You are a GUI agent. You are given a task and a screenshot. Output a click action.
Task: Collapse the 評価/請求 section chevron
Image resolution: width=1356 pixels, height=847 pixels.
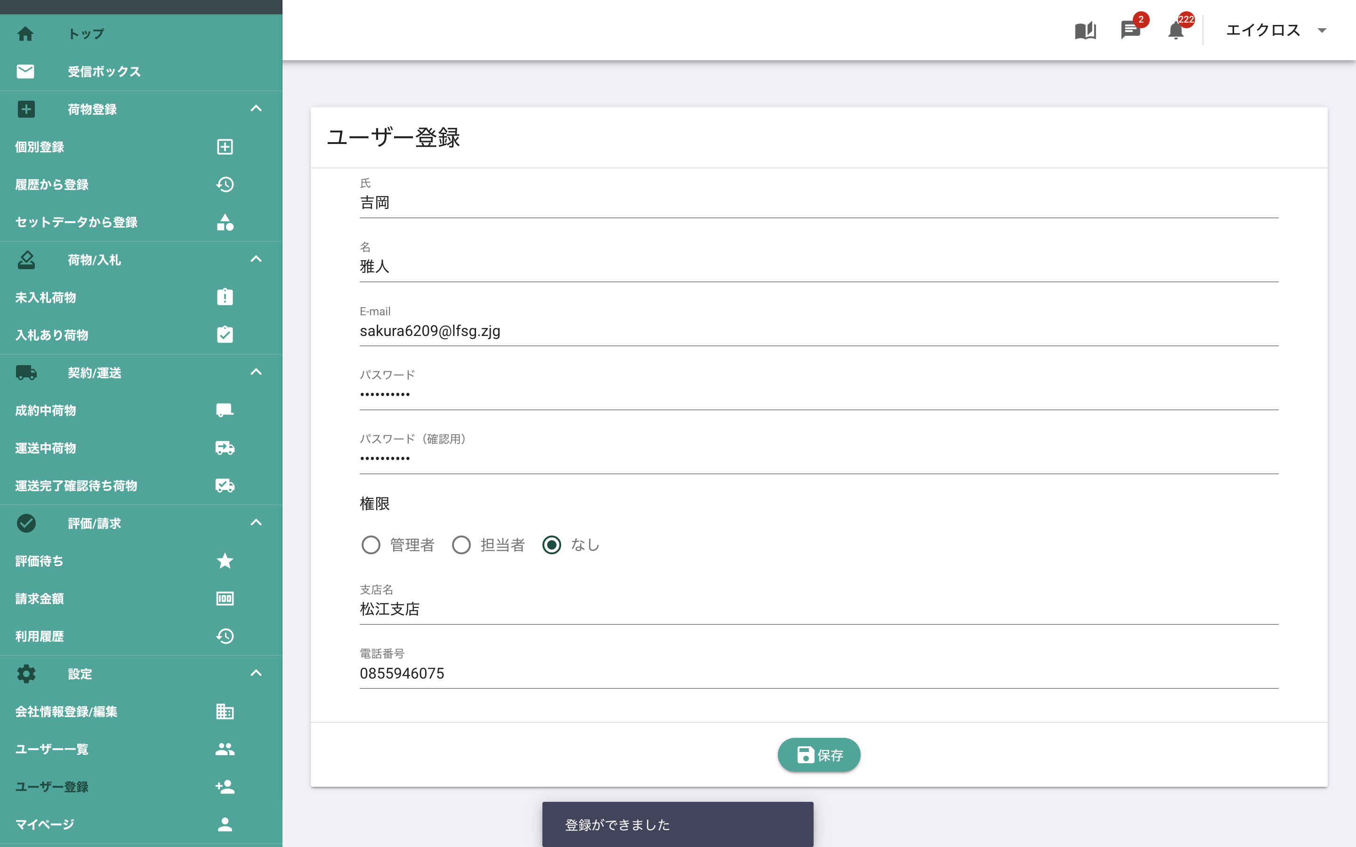256,523
